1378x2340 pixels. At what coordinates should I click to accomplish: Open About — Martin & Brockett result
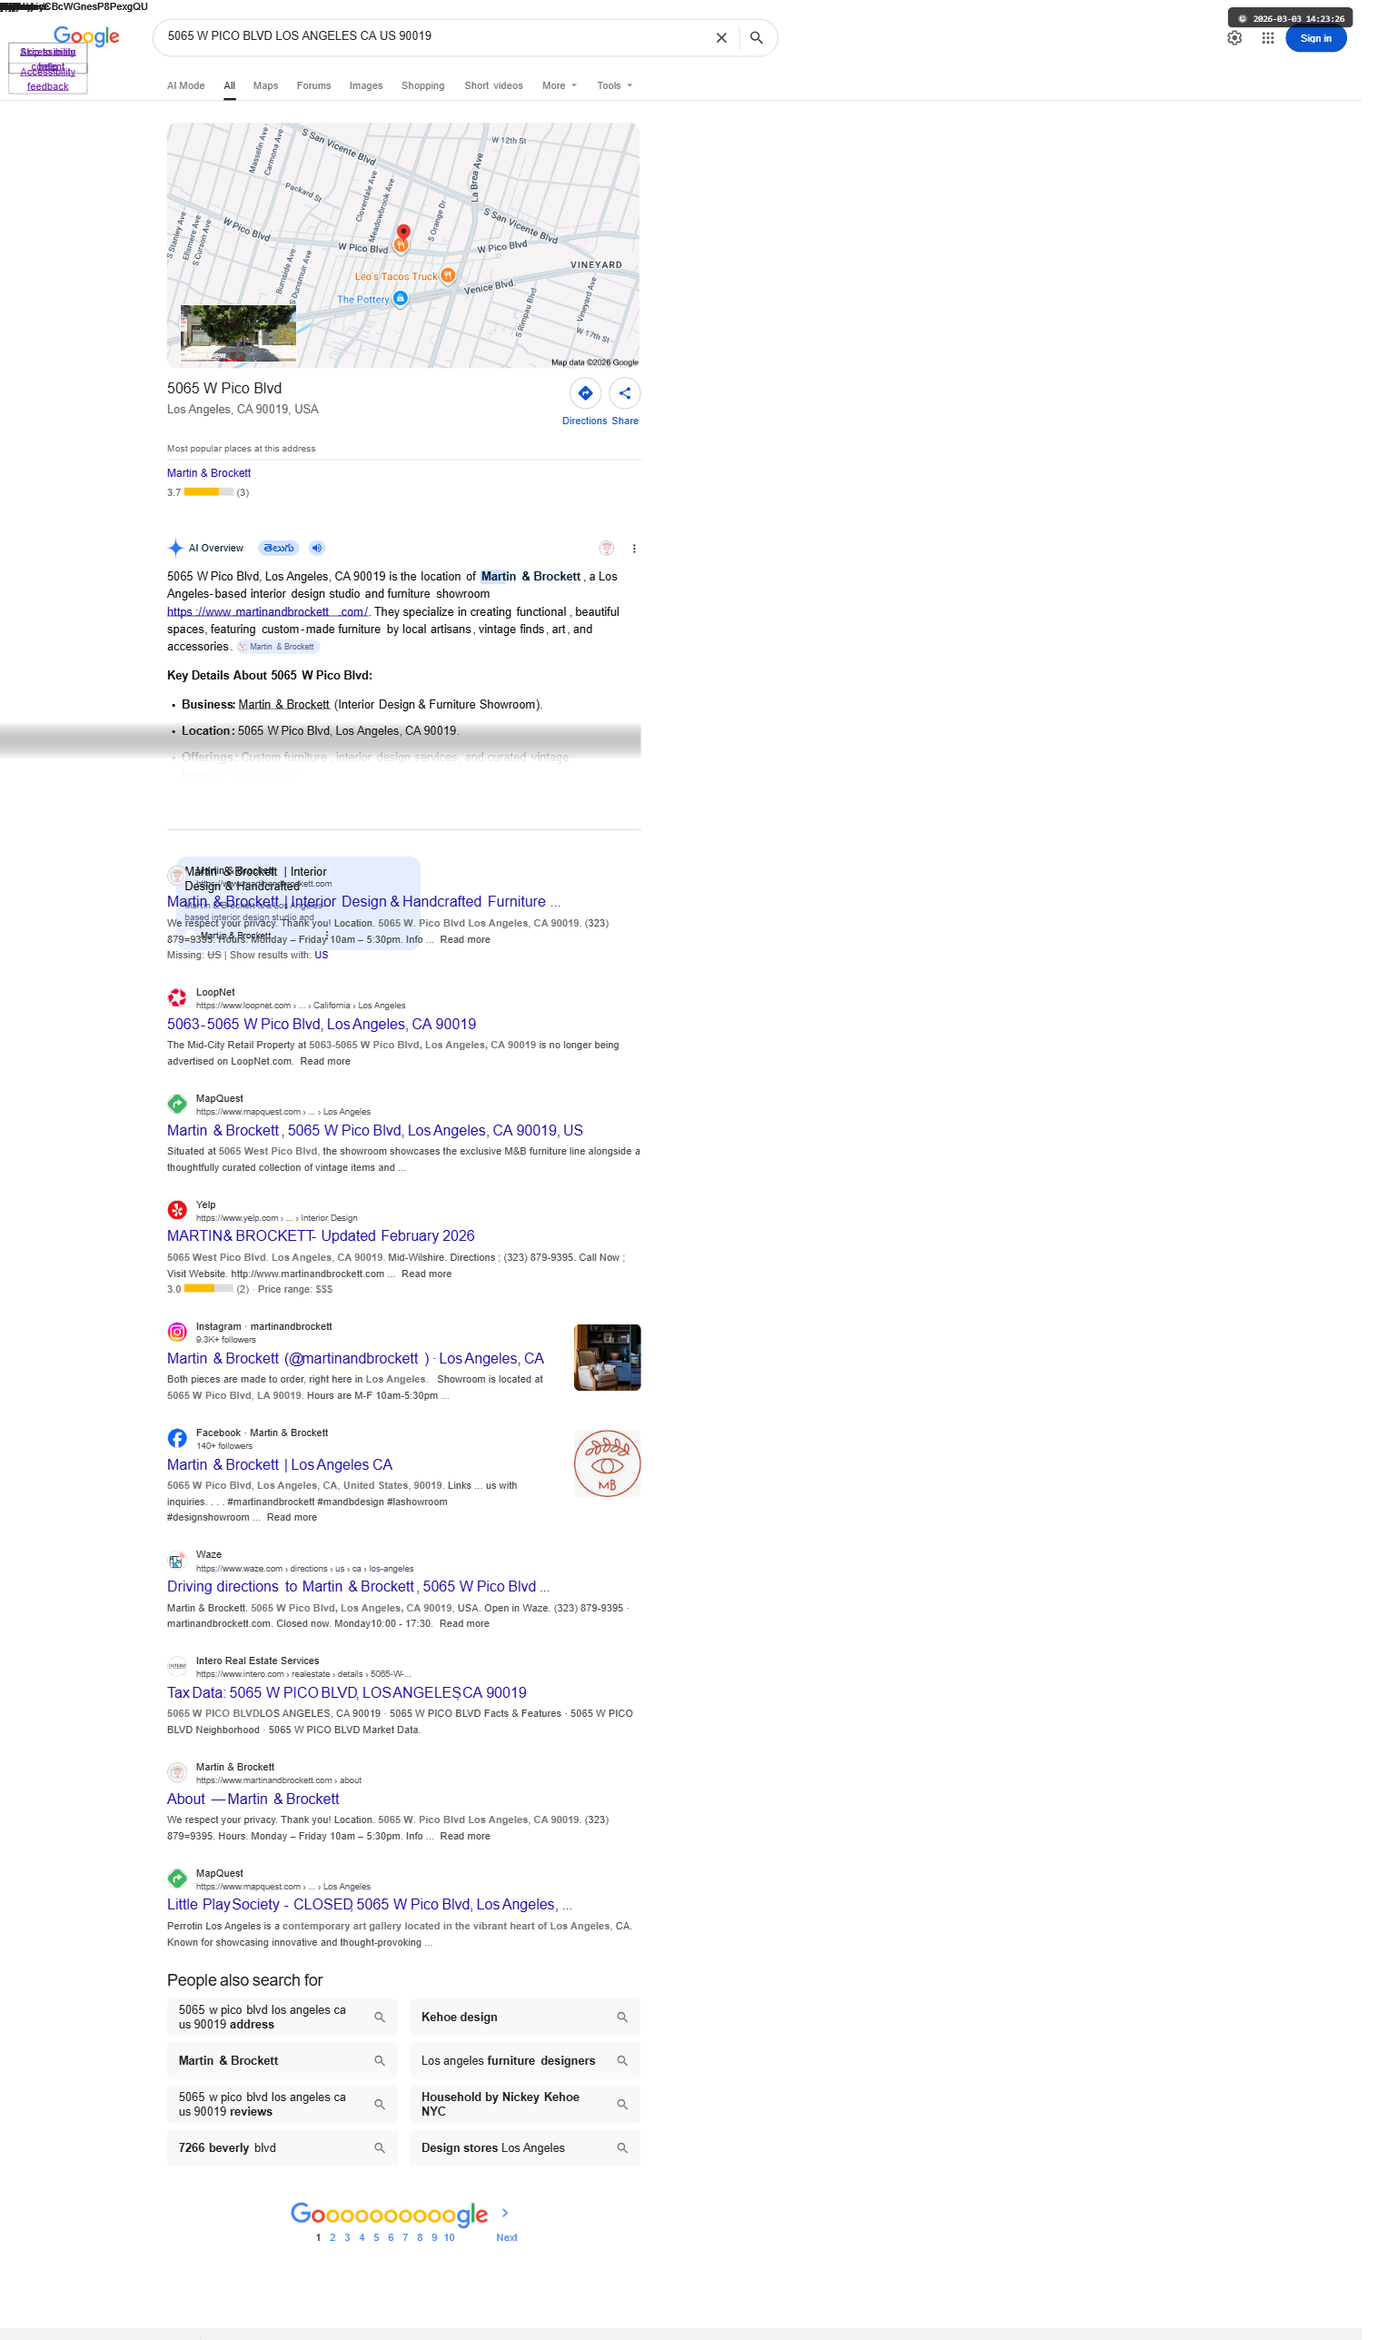coord(256,1820)
